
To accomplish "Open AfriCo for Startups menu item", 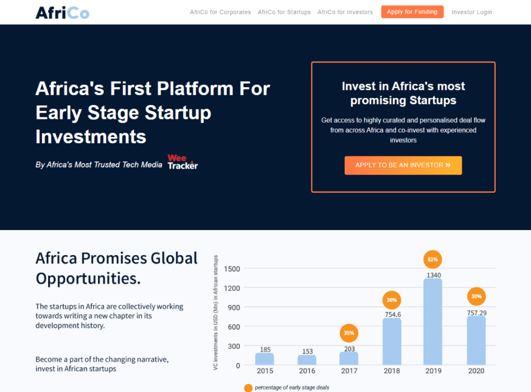I will tap(284, 12).
